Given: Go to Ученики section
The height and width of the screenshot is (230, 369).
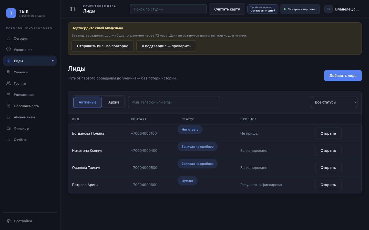Looking at the screenshot, I should [30, 72].
